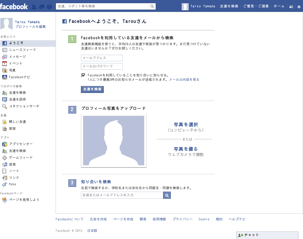Click the ノート icon
The width and height of the screenshot is (303, 239).
(x=4, y=171)
